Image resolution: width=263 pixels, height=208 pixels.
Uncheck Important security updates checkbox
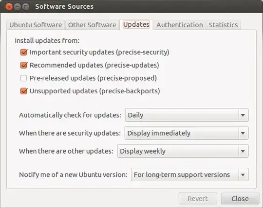point(24,52)
